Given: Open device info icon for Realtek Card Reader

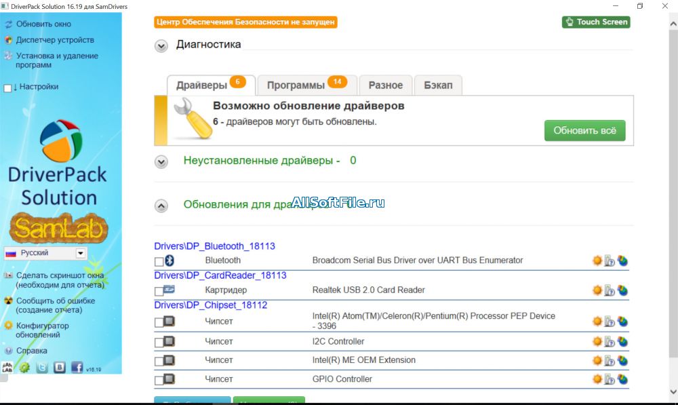Looking at the screenshot, I should 610,291.
